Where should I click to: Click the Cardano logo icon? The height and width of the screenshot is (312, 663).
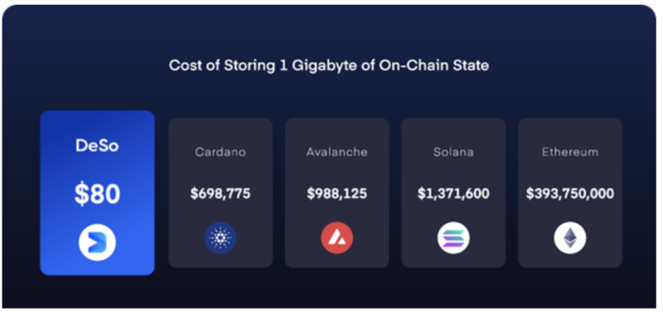point(220,238)
